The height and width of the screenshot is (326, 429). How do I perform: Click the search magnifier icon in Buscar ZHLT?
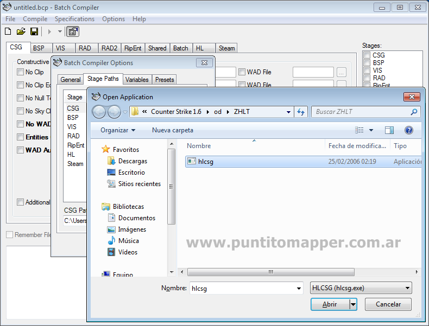coord(414,112)
